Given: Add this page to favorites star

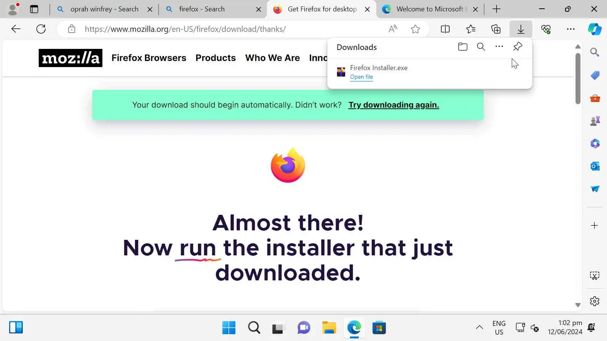Looking at the screenshot, I should click(415, 29).
